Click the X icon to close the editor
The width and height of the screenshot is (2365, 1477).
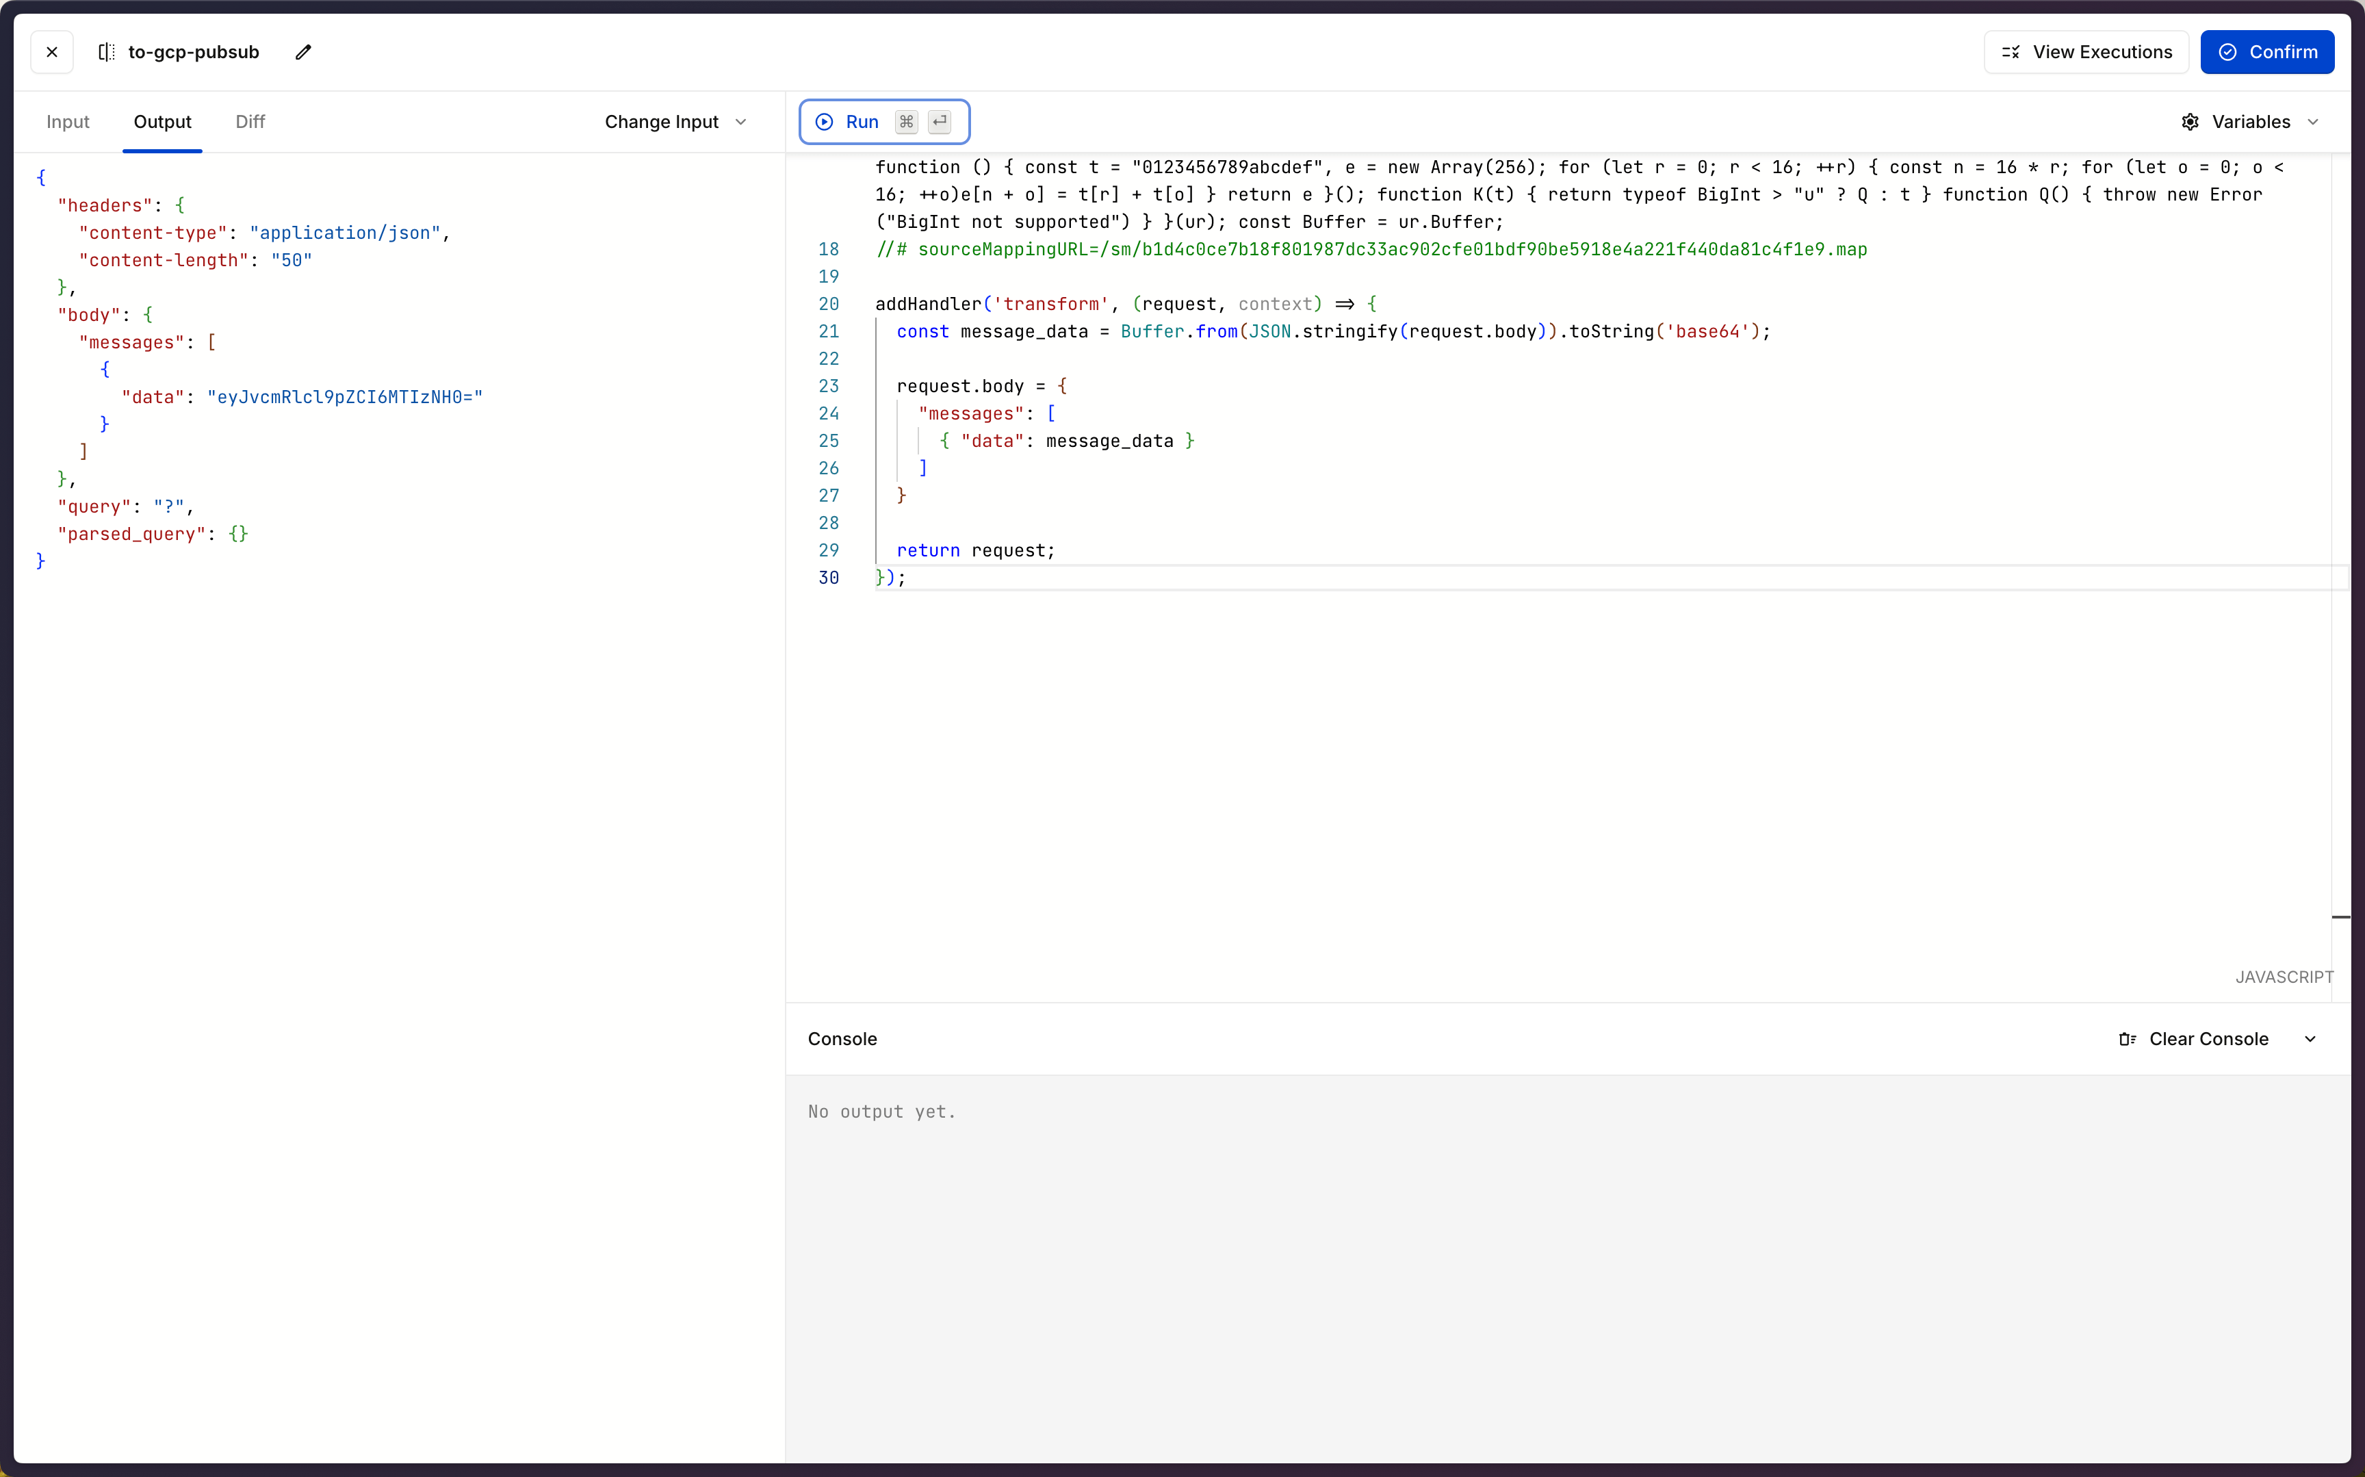[52, 52]
